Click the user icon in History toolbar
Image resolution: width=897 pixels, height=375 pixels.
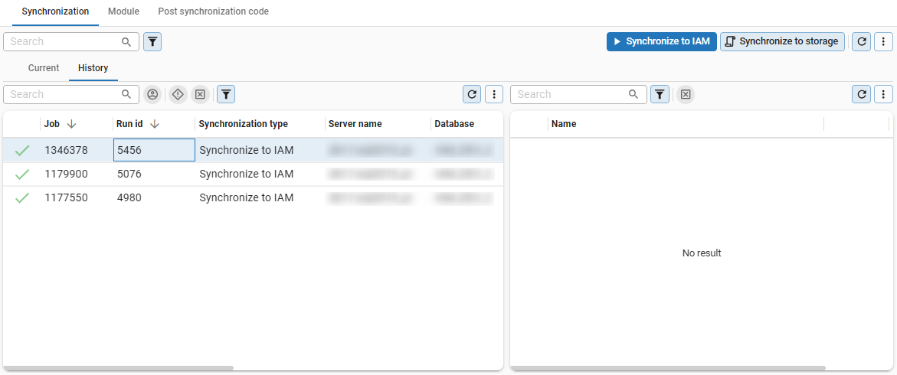click(152, 94)
